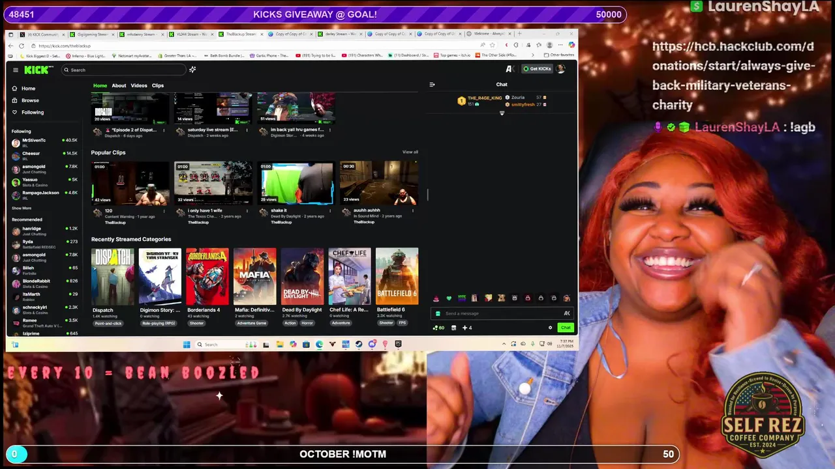Show hidden system tray icons chevron
The width and height of the screenshot is (835, 469).
[x=504, y=345]
